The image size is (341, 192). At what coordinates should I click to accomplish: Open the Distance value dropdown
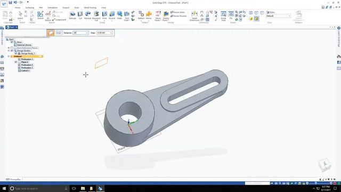click(x=87, y=33)
